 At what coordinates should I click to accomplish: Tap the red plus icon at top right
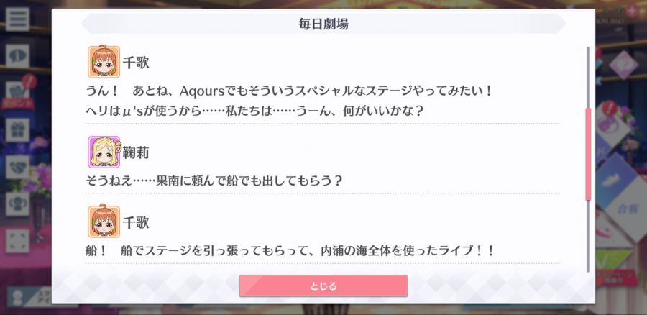[x=632, y=11]
